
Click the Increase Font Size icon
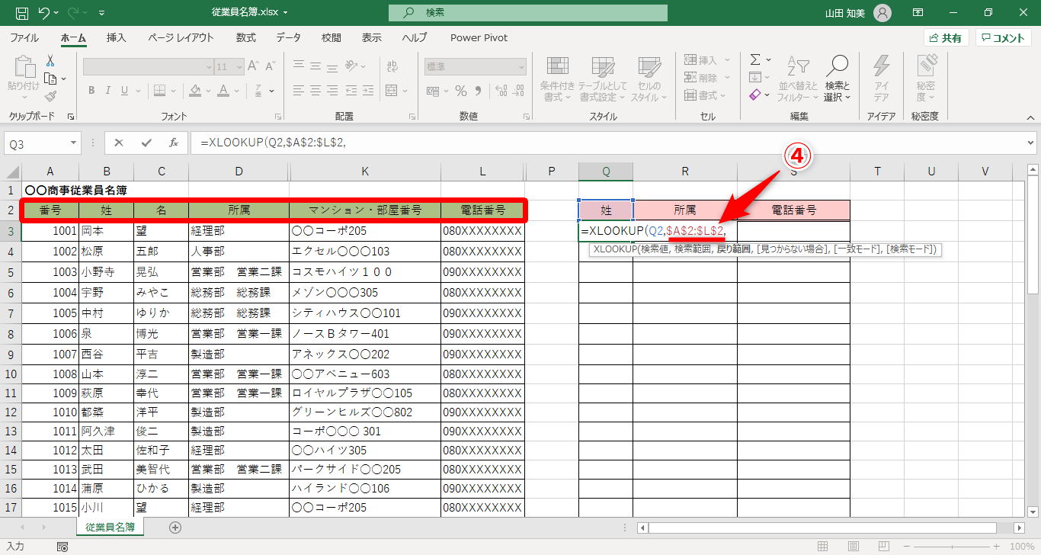tap(254, 67)
